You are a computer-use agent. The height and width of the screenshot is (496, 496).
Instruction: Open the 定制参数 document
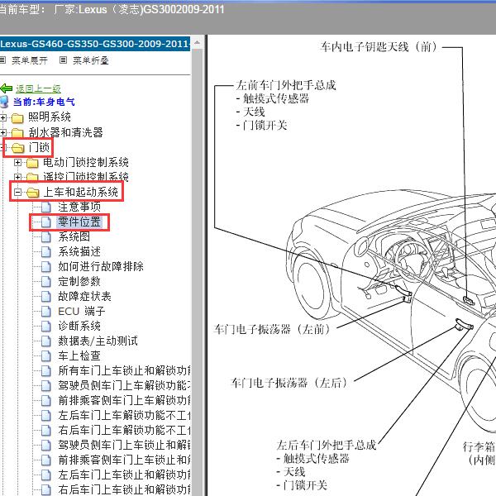tap(79, 281)
